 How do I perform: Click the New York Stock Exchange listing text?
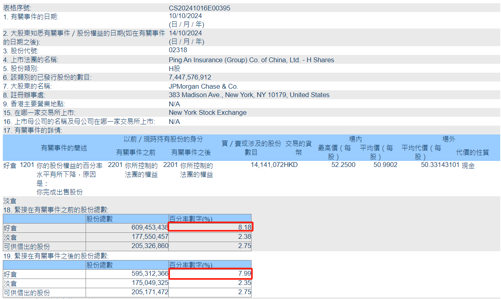207,113
